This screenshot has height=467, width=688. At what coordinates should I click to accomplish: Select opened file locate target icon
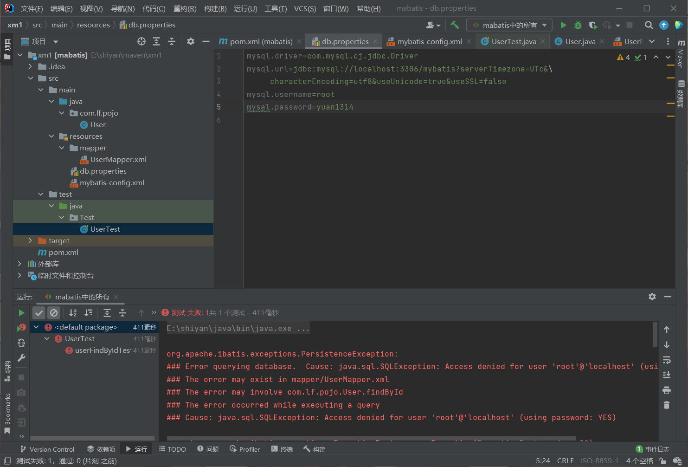(141, 41)
